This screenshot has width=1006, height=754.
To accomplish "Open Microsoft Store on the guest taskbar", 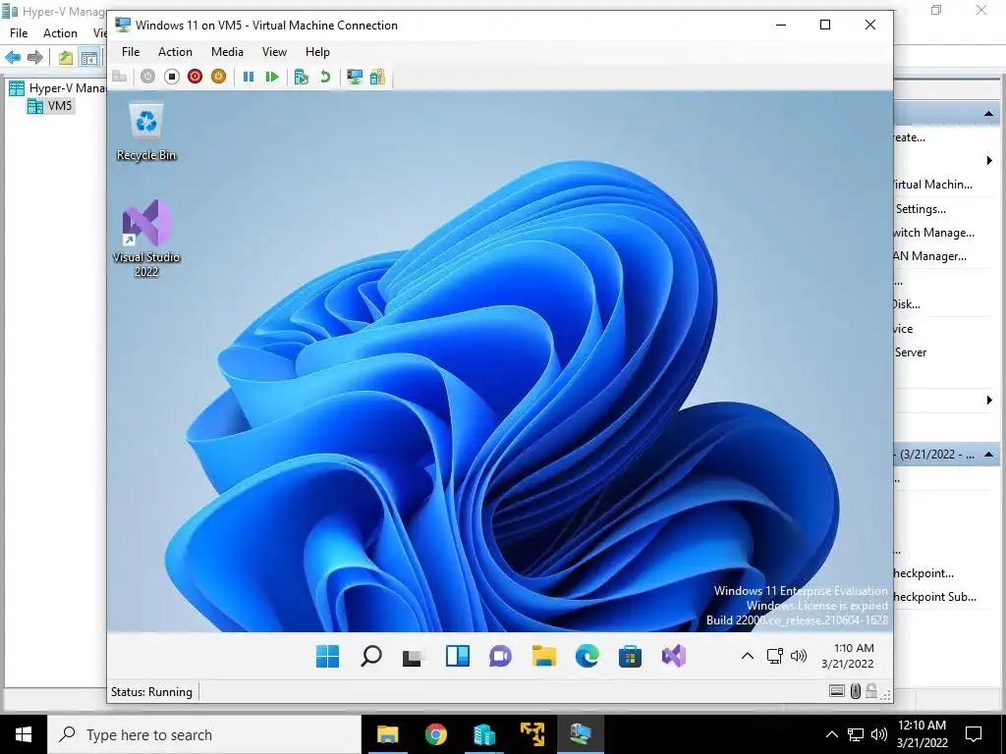I will 630,656.
